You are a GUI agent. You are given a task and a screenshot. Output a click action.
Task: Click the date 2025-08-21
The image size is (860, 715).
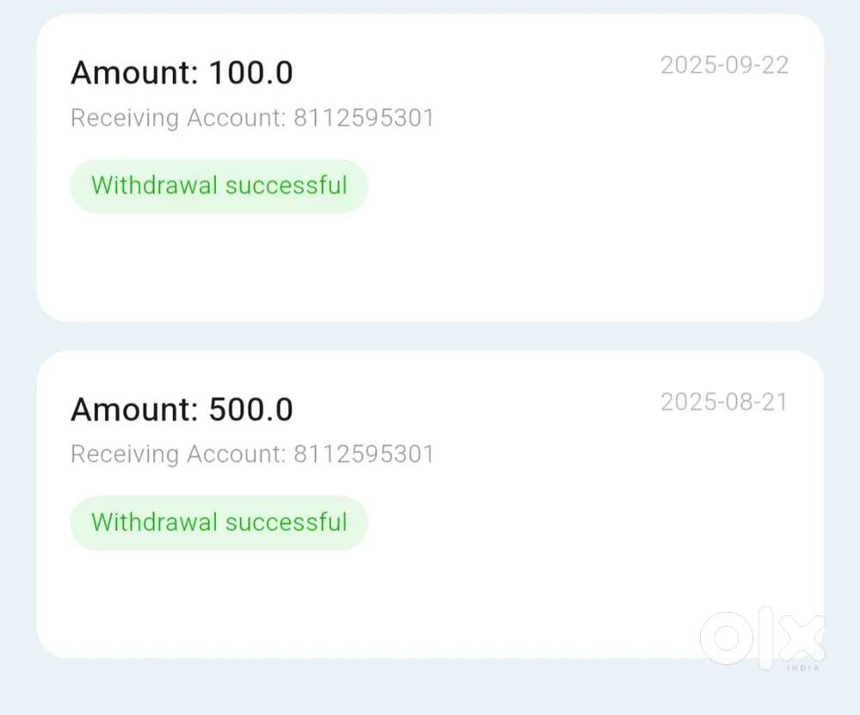click(x=724, y=401)
